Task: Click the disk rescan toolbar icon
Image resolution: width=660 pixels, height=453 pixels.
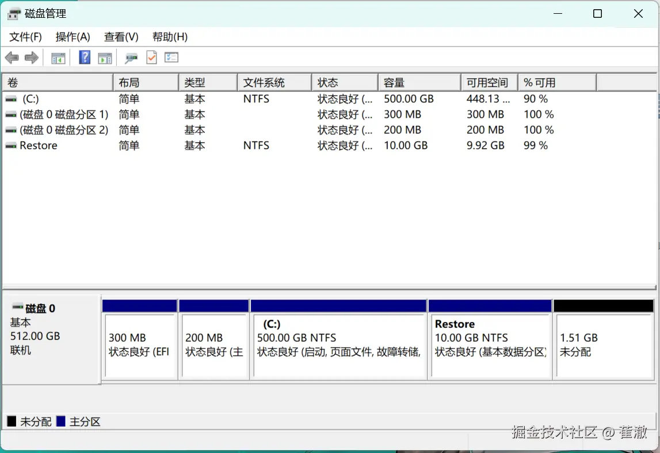Action: [131, 57]
